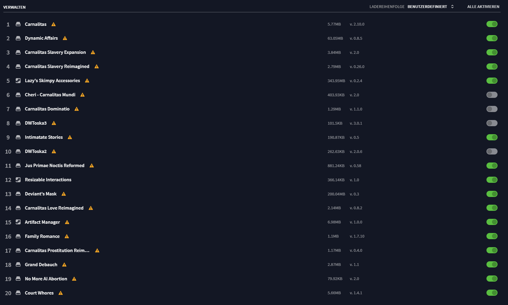This screenshot has height=305, width=508.
Task: Click warning triangle of Carnalitas Dominatio
Action: click(77, 109)
